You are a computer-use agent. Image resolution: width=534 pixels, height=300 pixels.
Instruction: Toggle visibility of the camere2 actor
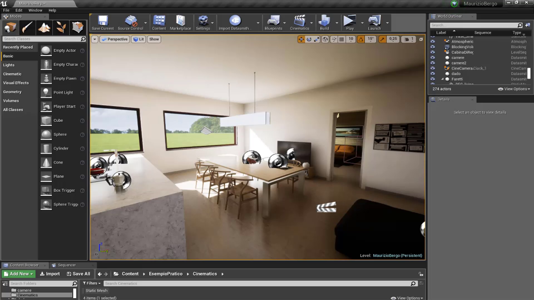pos(432,63)
